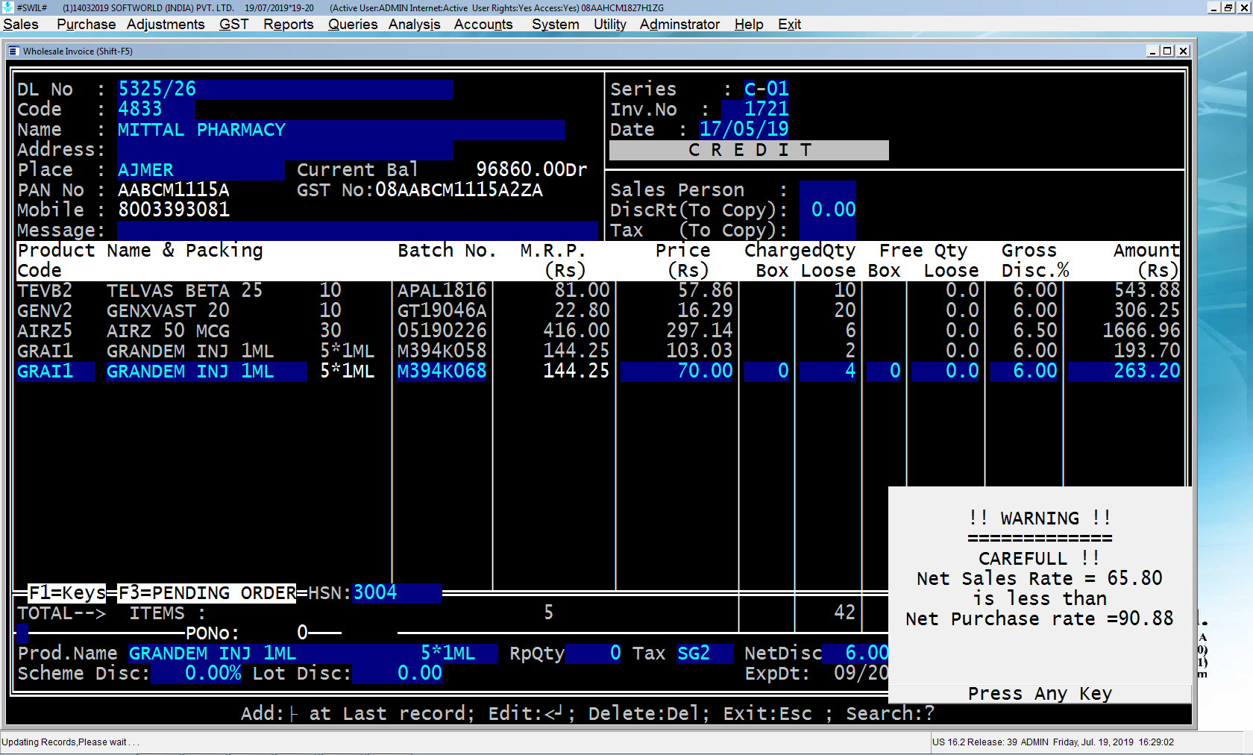Screen dimensions: 1253x755
Task: Click the F3=PENDING ORDER shortcut label
Action: [x=207, y=593]
